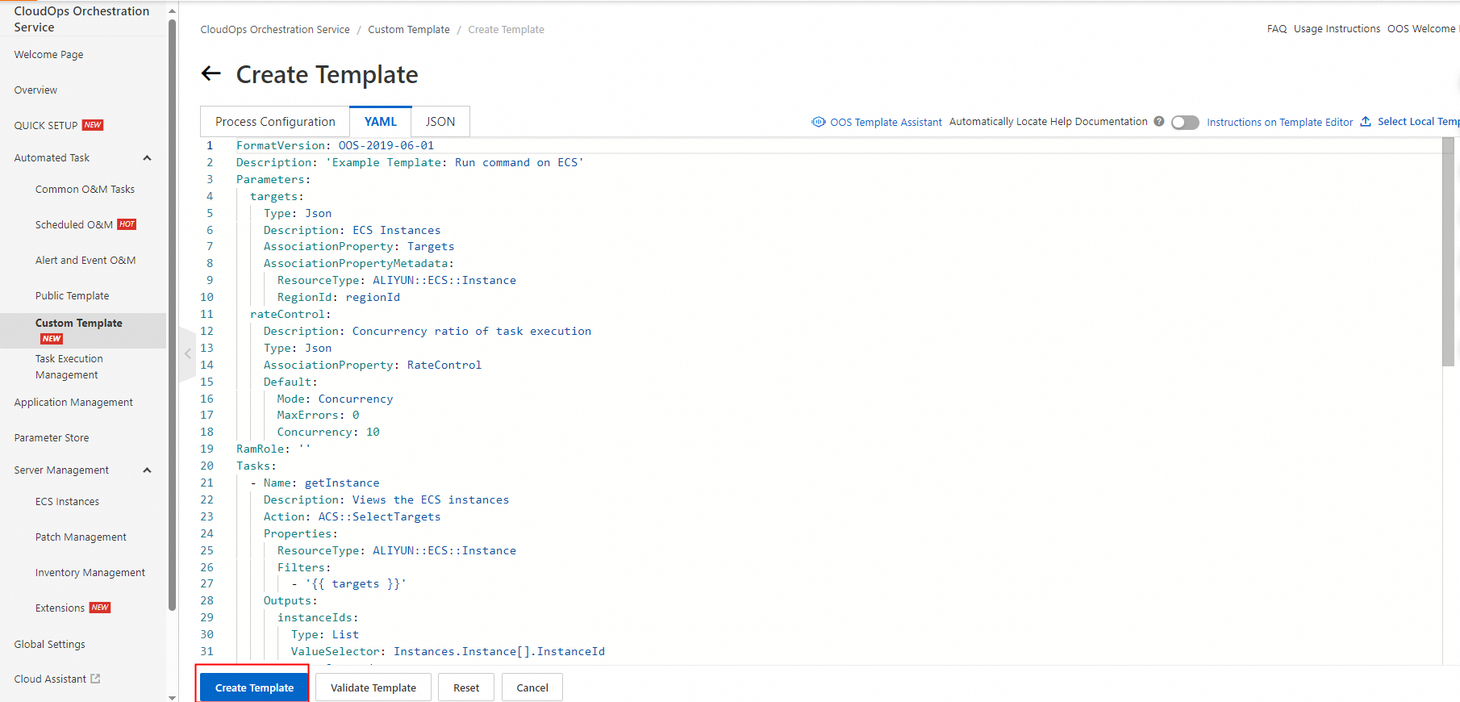Click the 'RegionId: regionId' line
The width and height of the screenshot is (1460, 702).
coord(339,298)
